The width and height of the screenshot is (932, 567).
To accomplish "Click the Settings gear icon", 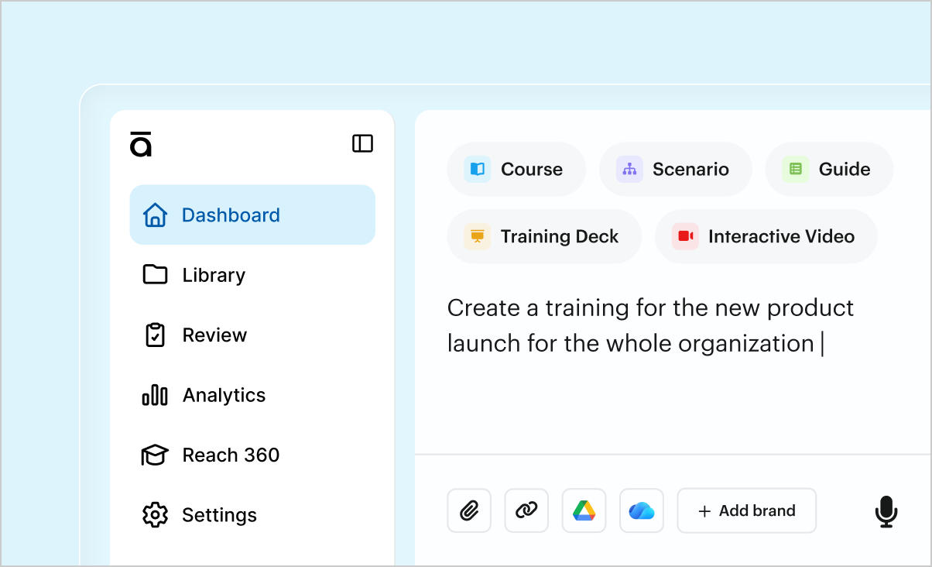I will [x=156, y=515].
